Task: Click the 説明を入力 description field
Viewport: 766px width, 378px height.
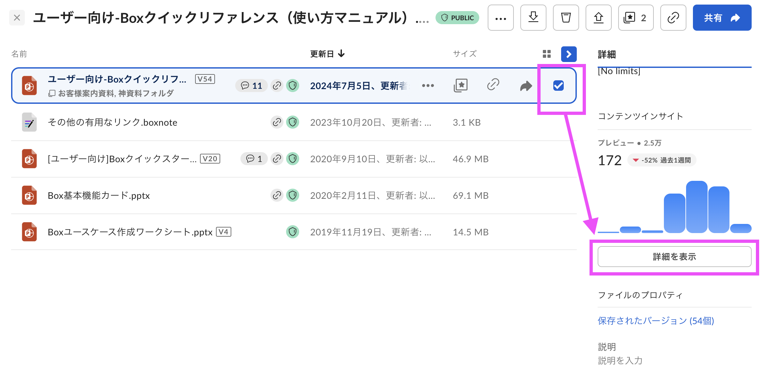Action: tap(620, 360)
